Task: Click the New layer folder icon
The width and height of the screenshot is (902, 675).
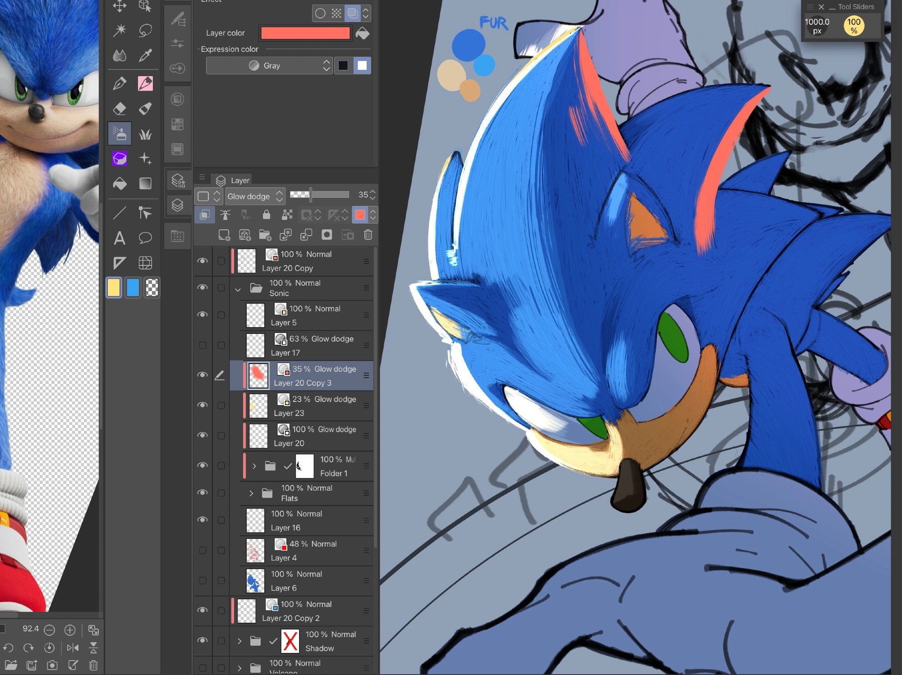Action: point(265,235)
